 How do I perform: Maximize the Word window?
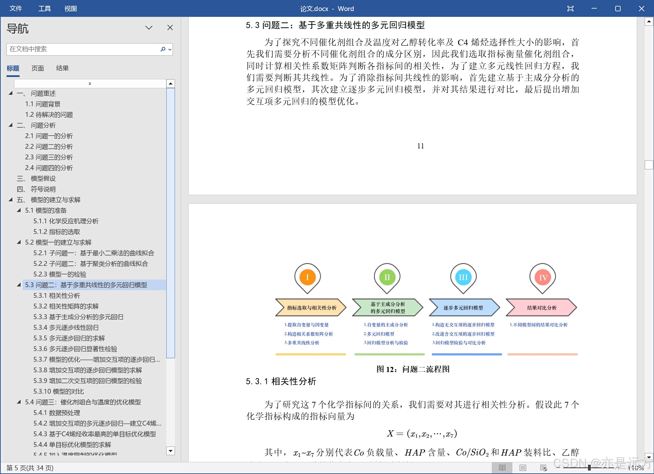[618, 9]
